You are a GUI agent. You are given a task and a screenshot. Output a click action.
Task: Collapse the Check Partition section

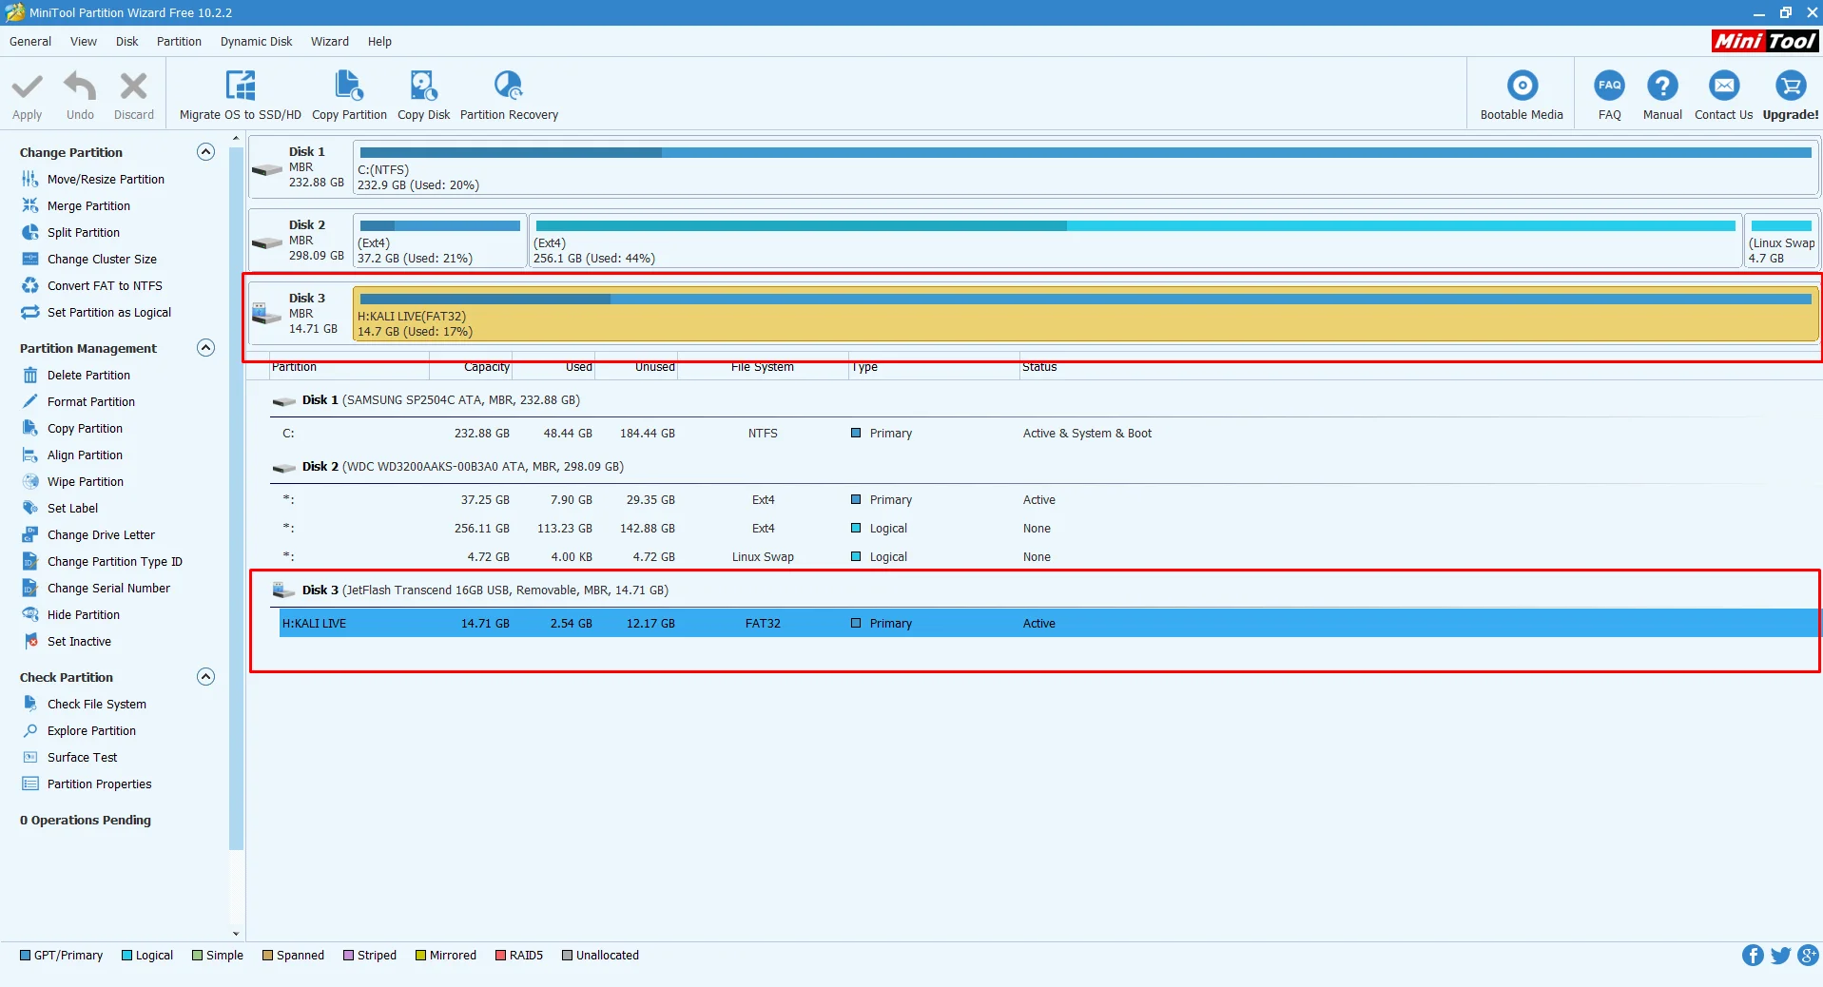click(205, 677)
